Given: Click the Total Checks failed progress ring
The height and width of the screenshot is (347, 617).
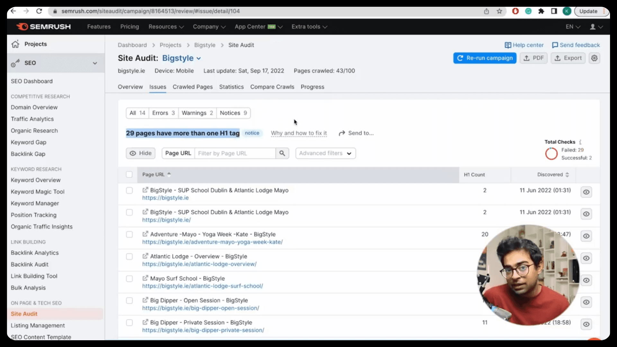Looking at the screenshot, I should coord(551,154).
